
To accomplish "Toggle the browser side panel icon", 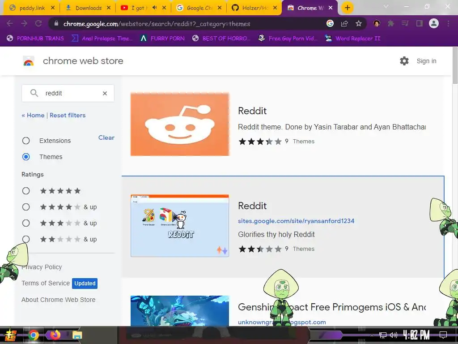I will (420, 23).
